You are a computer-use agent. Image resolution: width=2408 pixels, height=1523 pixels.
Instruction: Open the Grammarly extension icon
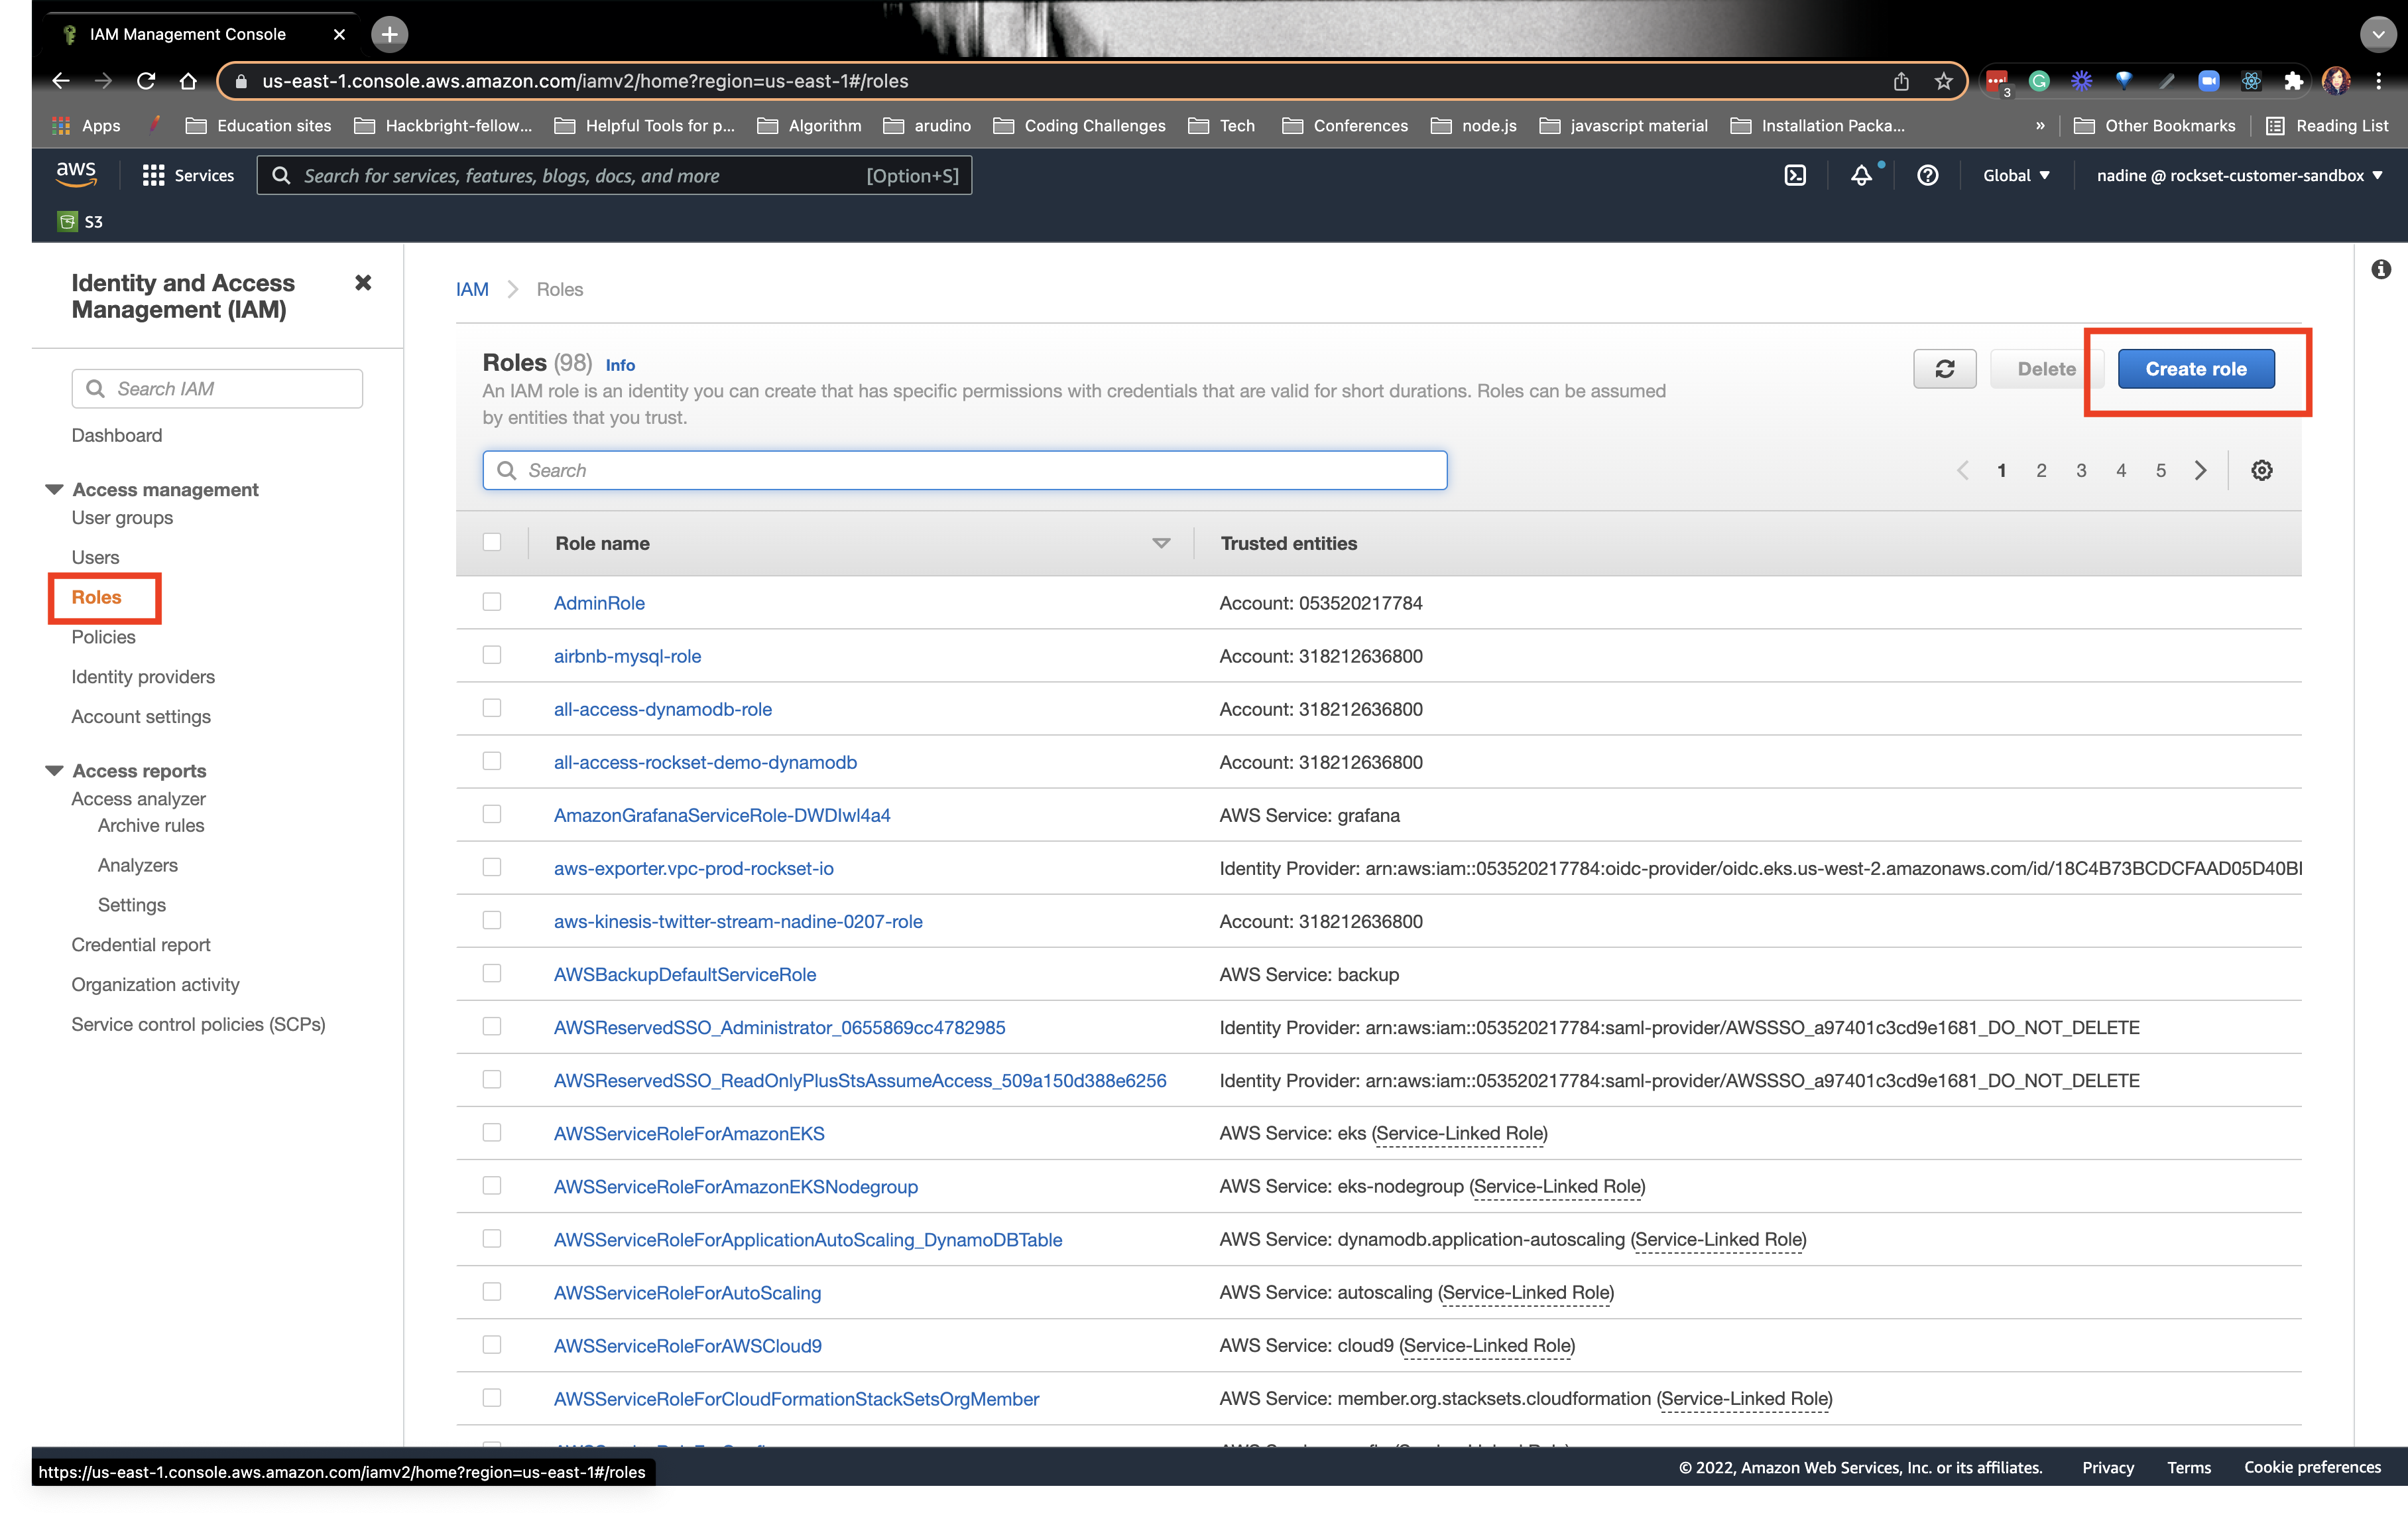tap(2038, 81)
